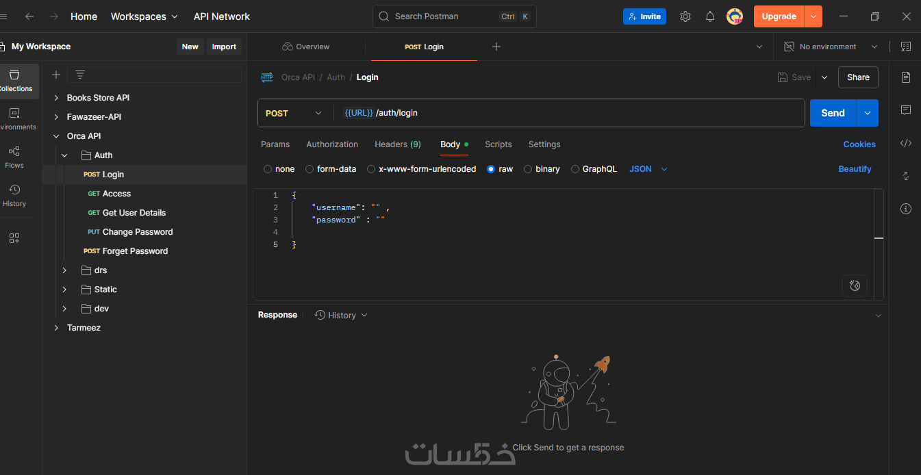921x475 pixels.
Task: Expand the Books Store API collection
Action: (x=56, y=98)
